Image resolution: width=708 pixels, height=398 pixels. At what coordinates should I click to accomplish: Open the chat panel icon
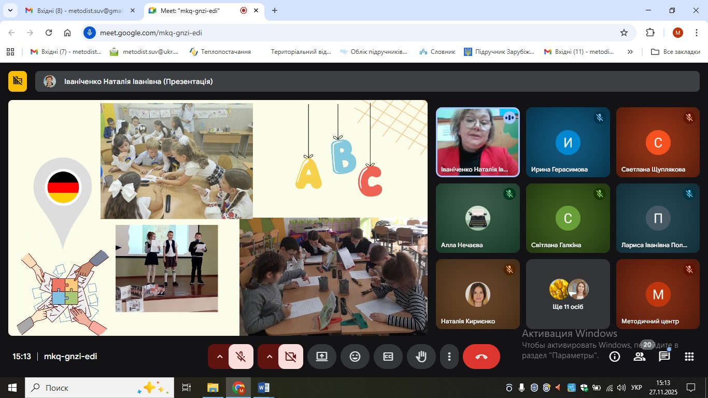point(664,357)
